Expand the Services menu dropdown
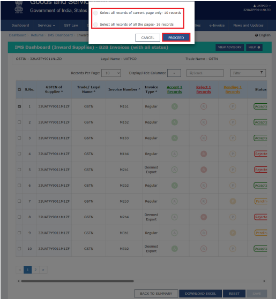Image resolution: width=276 pixels, height=299 pixels. point(46,25)
